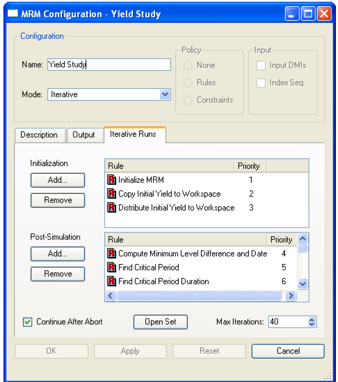The width and height of the screenshot is (338, 382).
Task: Select the Copy Initial Yield to Workspace icon
Action: 111,194
